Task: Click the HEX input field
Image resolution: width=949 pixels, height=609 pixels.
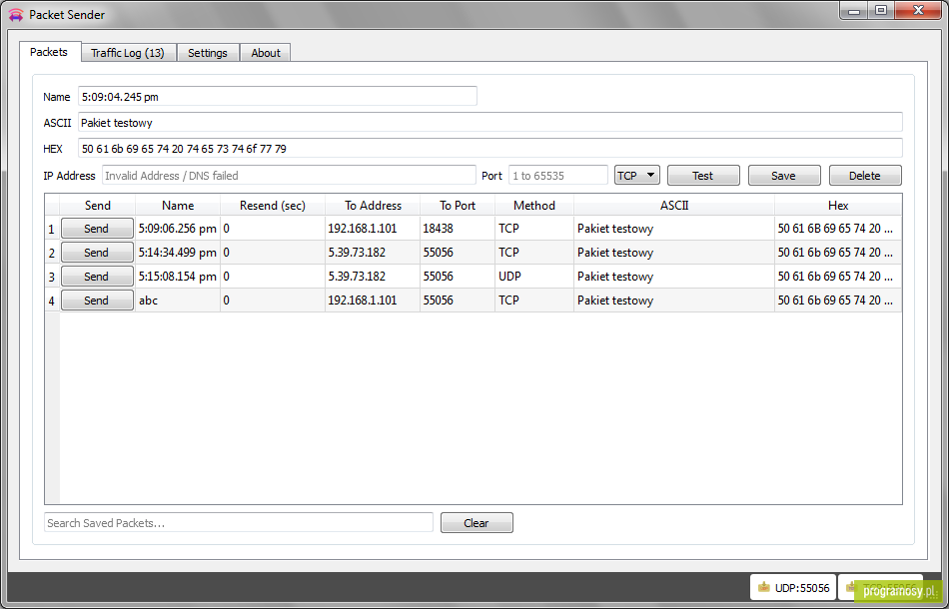Action: (x=490, y=148)
